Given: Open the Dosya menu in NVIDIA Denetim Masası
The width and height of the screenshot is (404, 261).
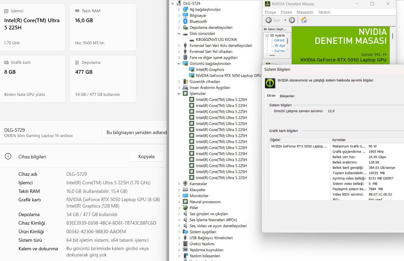Looking at the screenshot, I should 270,12.
